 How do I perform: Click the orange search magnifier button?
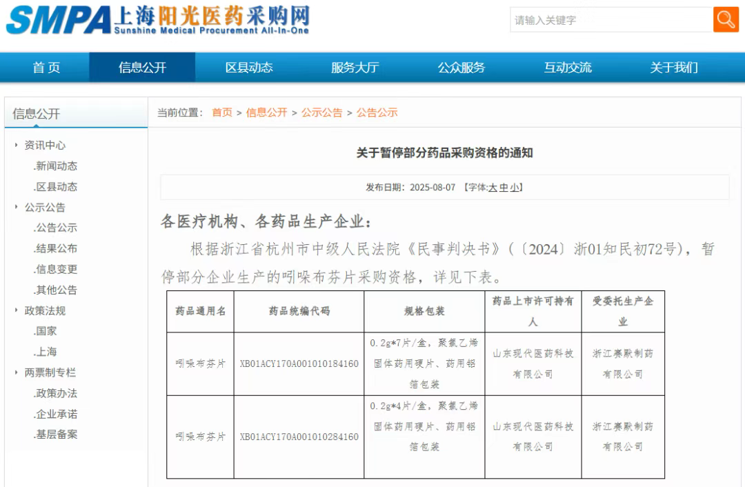coord(726,19)
